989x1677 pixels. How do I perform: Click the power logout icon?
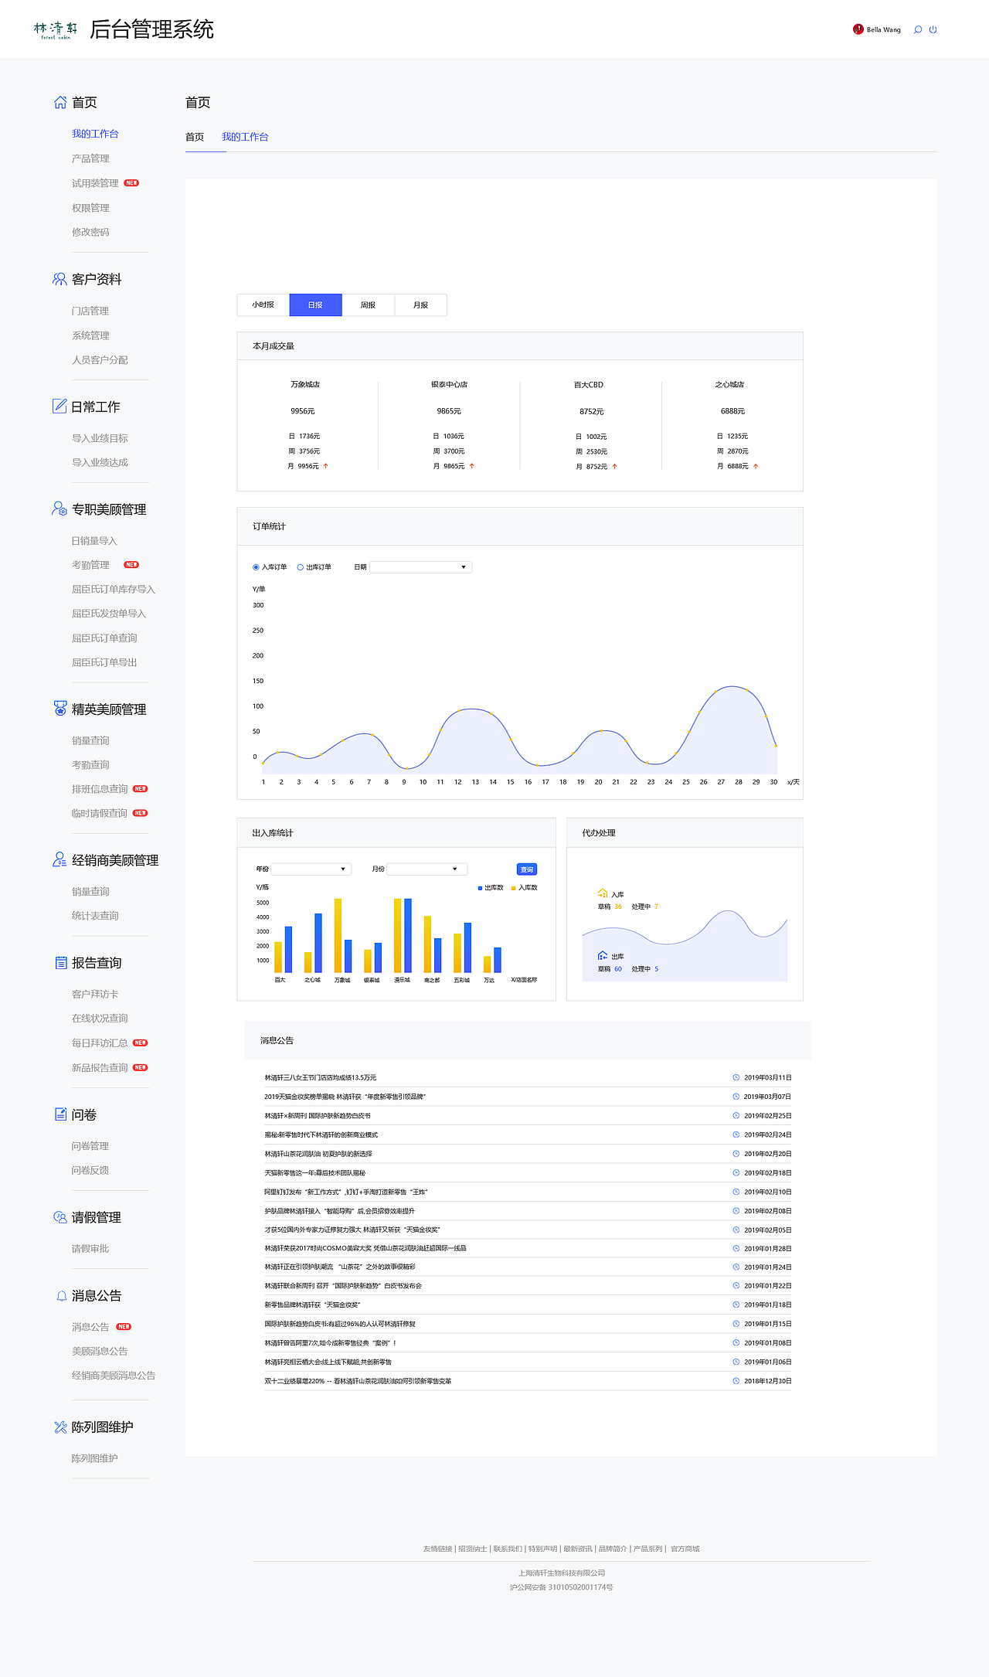click(933, 29)
